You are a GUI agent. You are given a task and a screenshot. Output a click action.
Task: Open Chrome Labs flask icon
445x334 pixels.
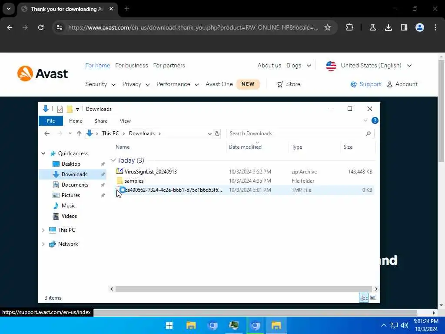[372, 27]
